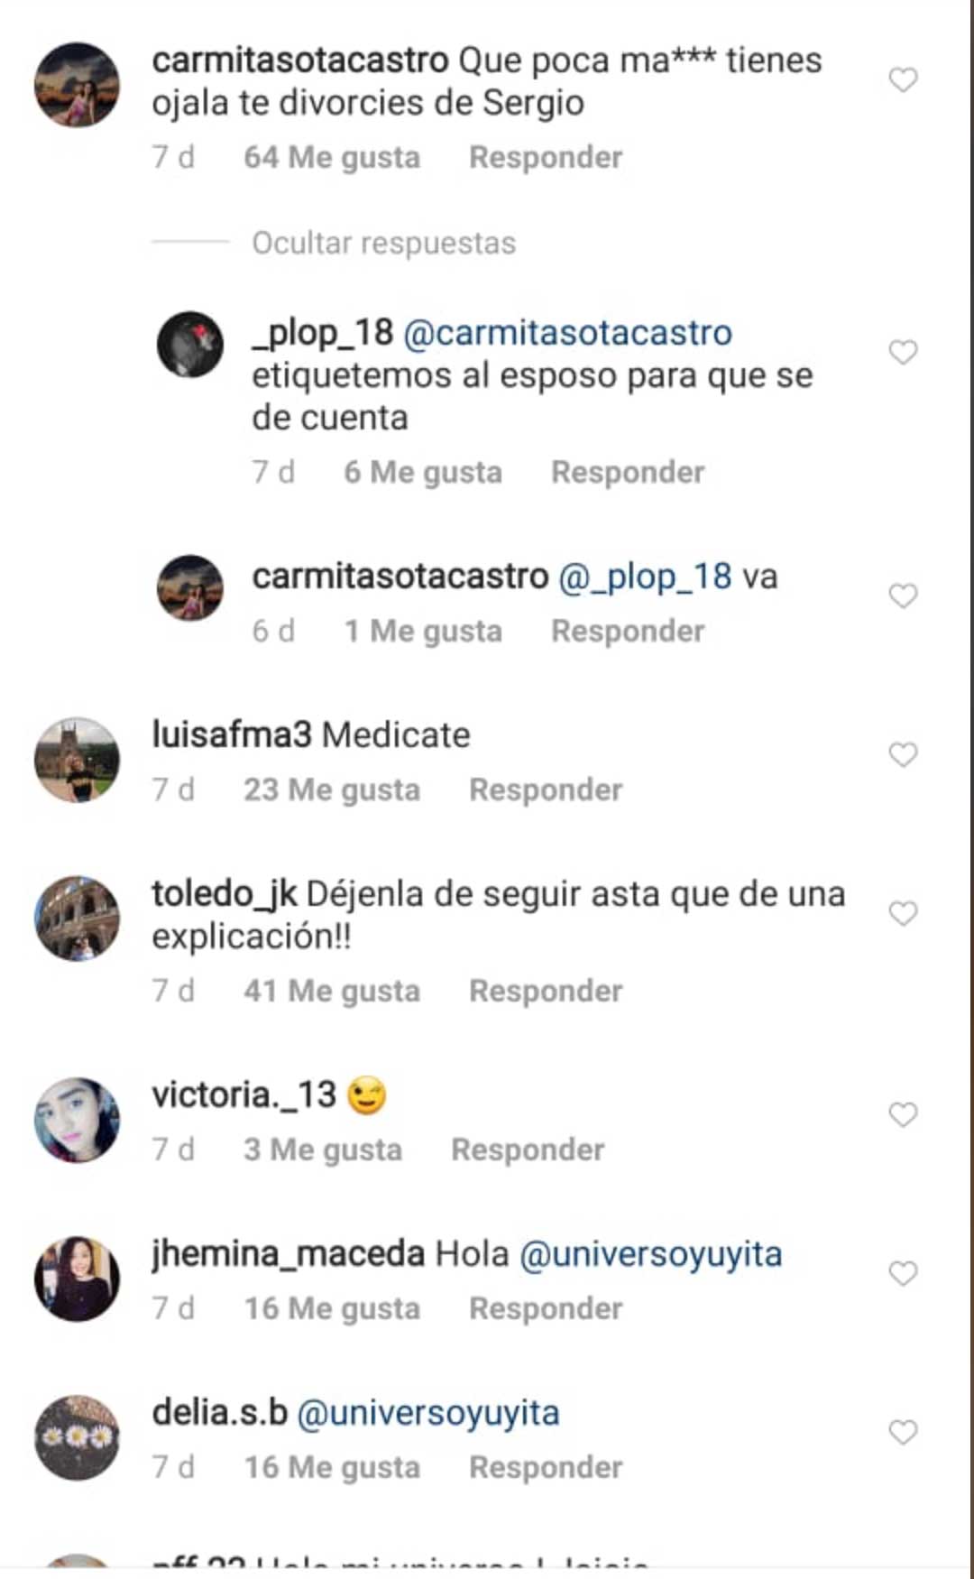Open the @universoyuyita mention in jhemina_maceda's comment
Viewport: 974px width, 1579px height.
tap(650, 1254)
